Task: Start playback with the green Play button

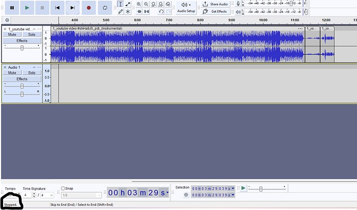Action: pos(27,8)
